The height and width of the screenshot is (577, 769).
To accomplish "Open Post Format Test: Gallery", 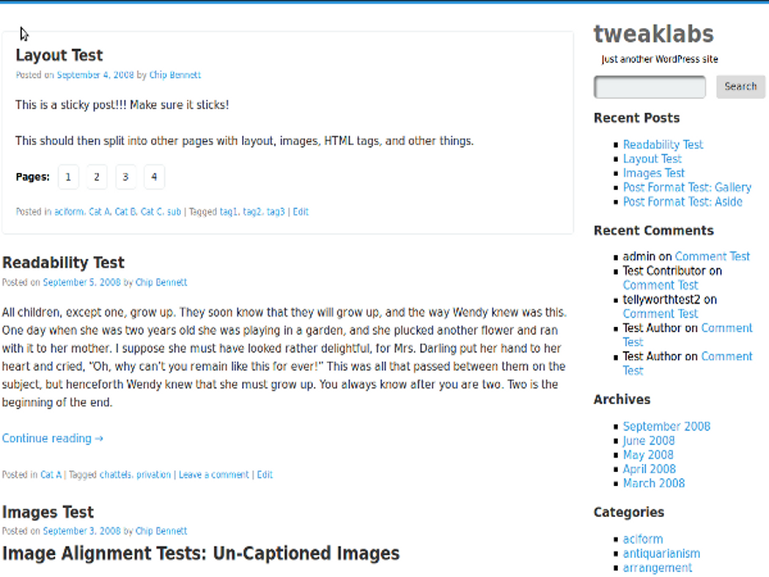I will [687, 187].
